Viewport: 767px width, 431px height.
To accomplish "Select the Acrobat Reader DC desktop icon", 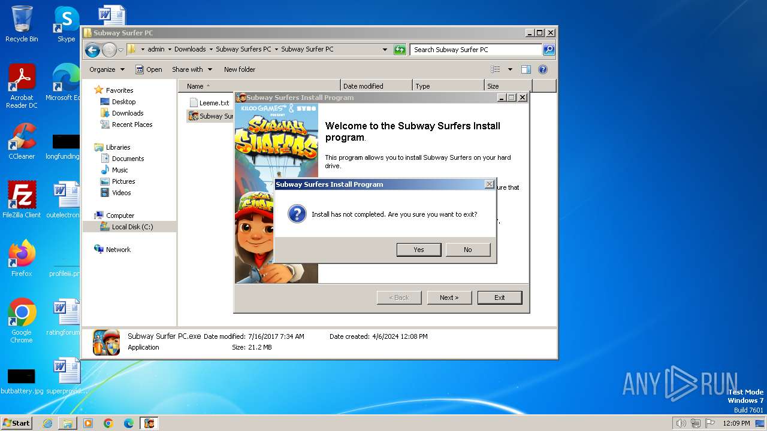I will coord(22,86).
